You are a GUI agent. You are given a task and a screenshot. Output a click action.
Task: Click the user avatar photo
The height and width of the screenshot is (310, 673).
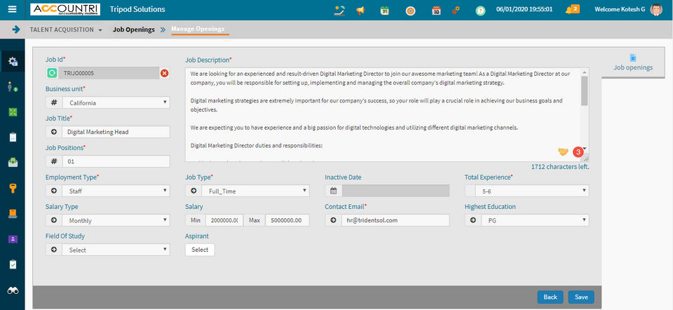coord(656,9)
